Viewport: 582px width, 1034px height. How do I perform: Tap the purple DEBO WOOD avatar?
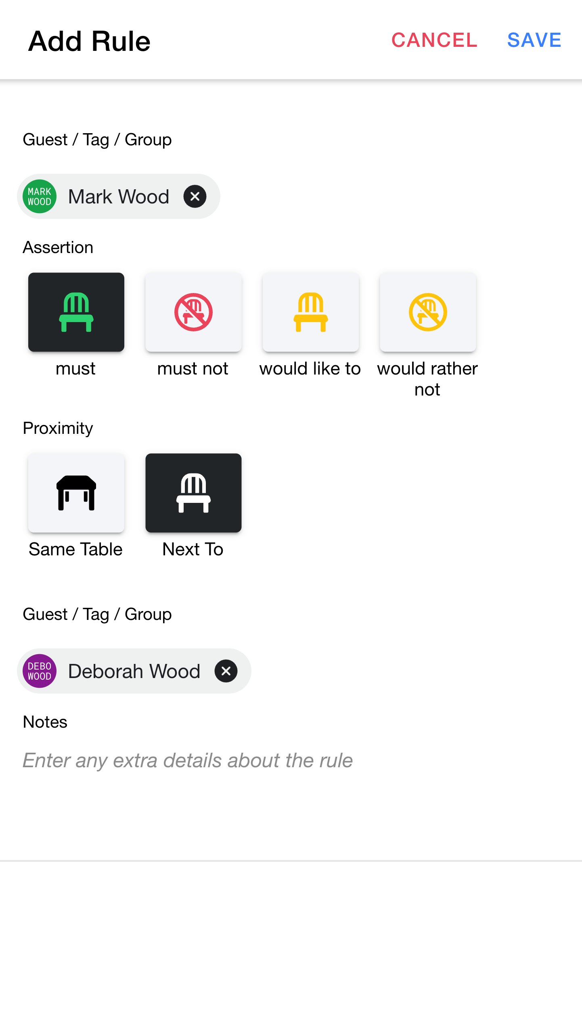tap(40, 671)
